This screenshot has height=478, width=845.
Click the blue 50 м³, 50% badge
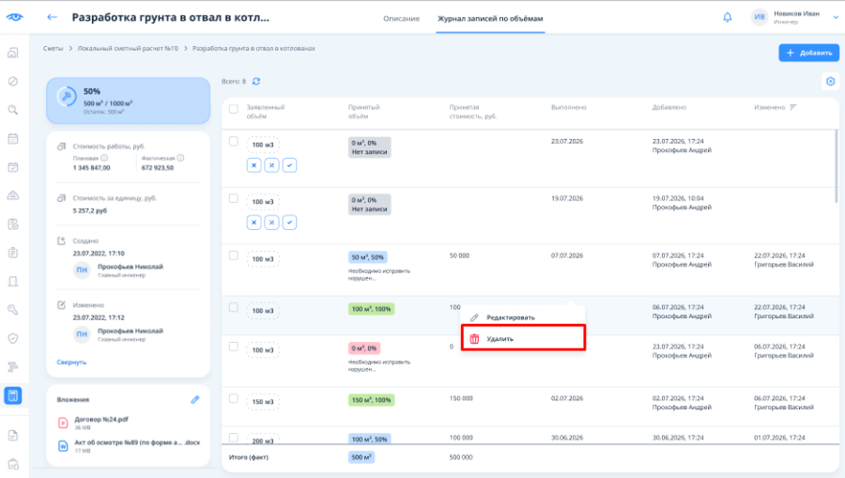[367, 257]
